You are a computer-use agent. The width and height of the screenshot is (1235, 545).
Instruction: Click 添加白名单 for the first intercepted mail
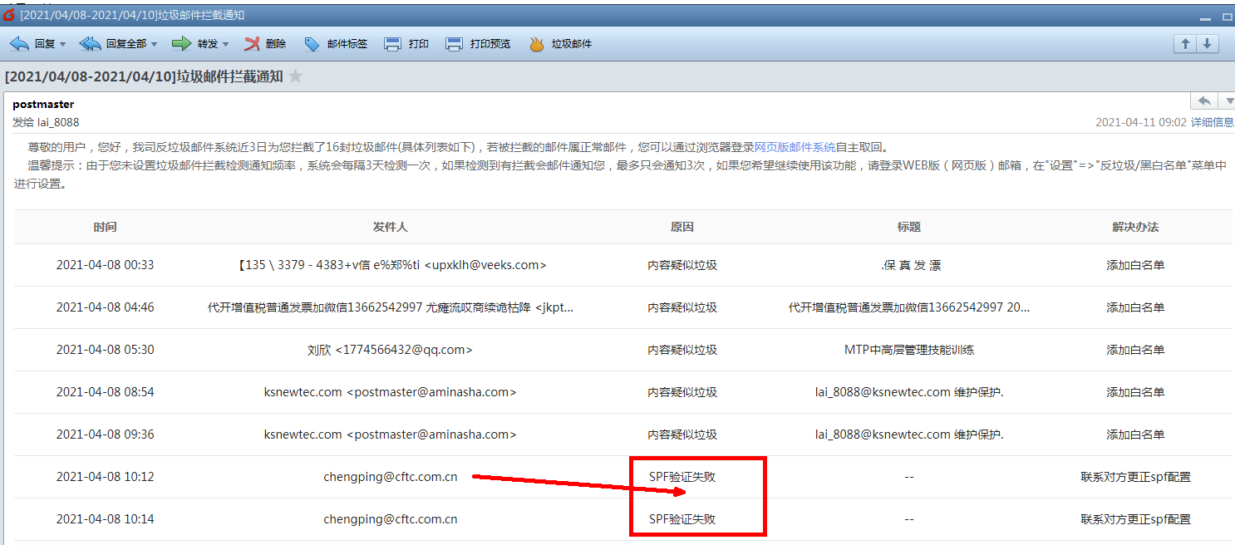(x=1135, y=264)
